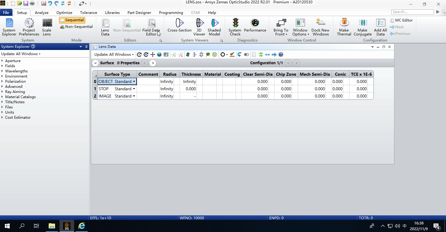Click the Material Catalogs item
This screenshot has height=232, width=446.
point(20,97)
